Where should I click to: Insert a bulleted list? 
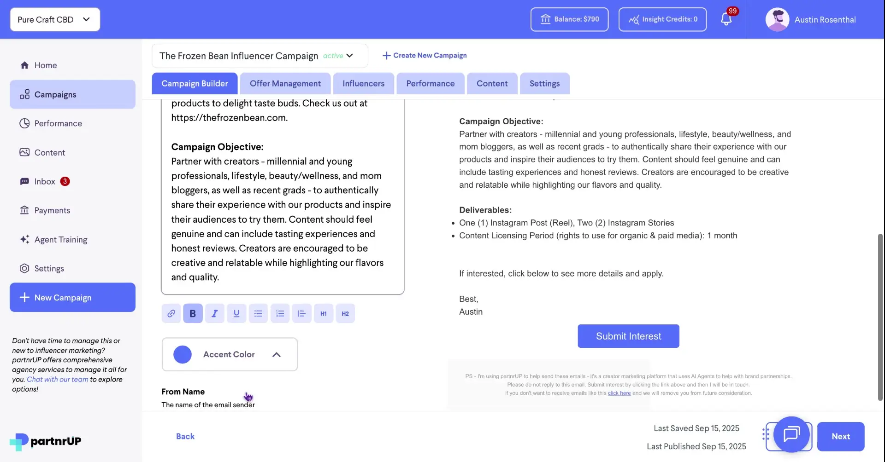pos(258,313)
